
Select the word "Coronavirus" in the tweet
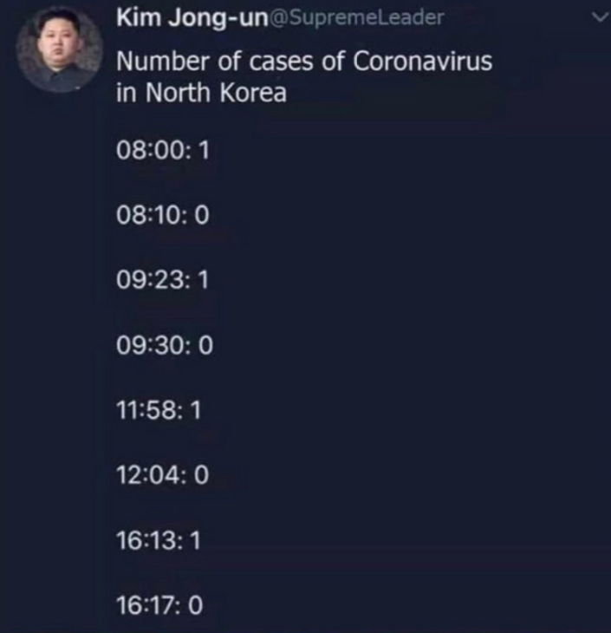[x=423, y=62]
